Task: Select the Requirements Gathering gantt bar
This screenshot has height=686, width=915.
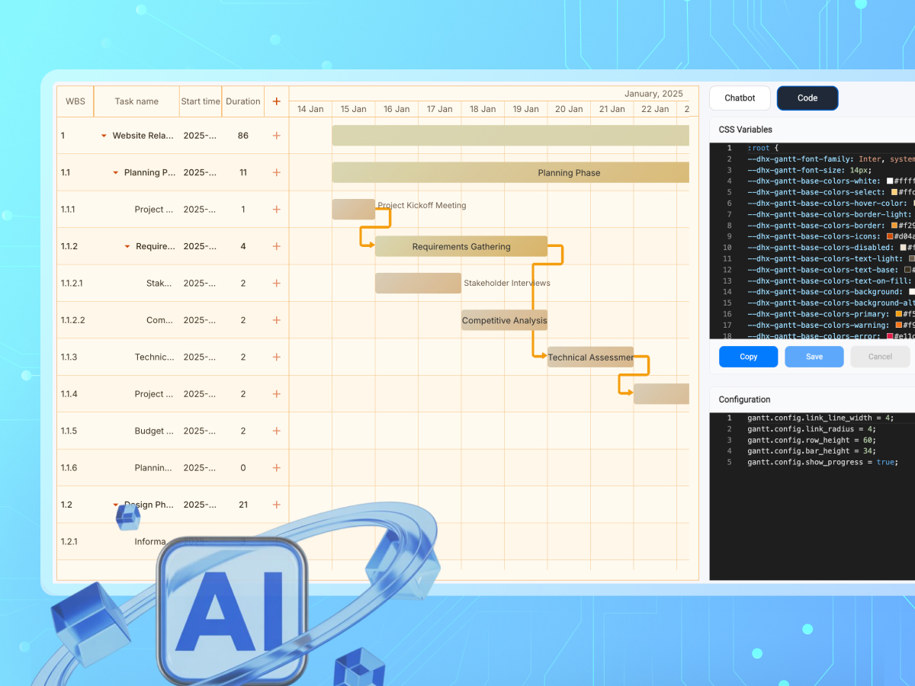Action: tap(461, 246)
